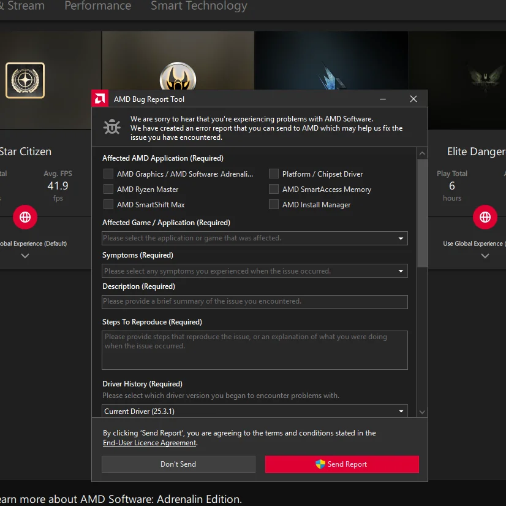Open the Smart Technology tab

pos(198,6)
